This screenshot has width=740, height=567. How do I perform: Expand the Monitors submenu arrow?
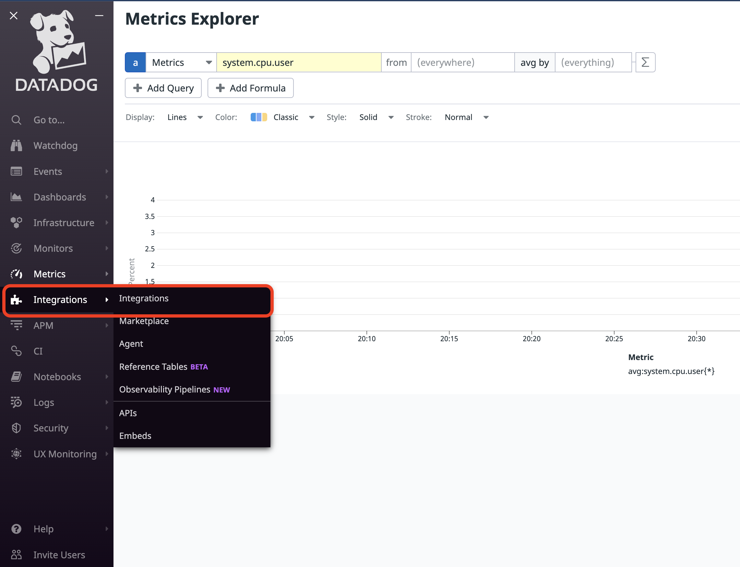click(107, 248)
